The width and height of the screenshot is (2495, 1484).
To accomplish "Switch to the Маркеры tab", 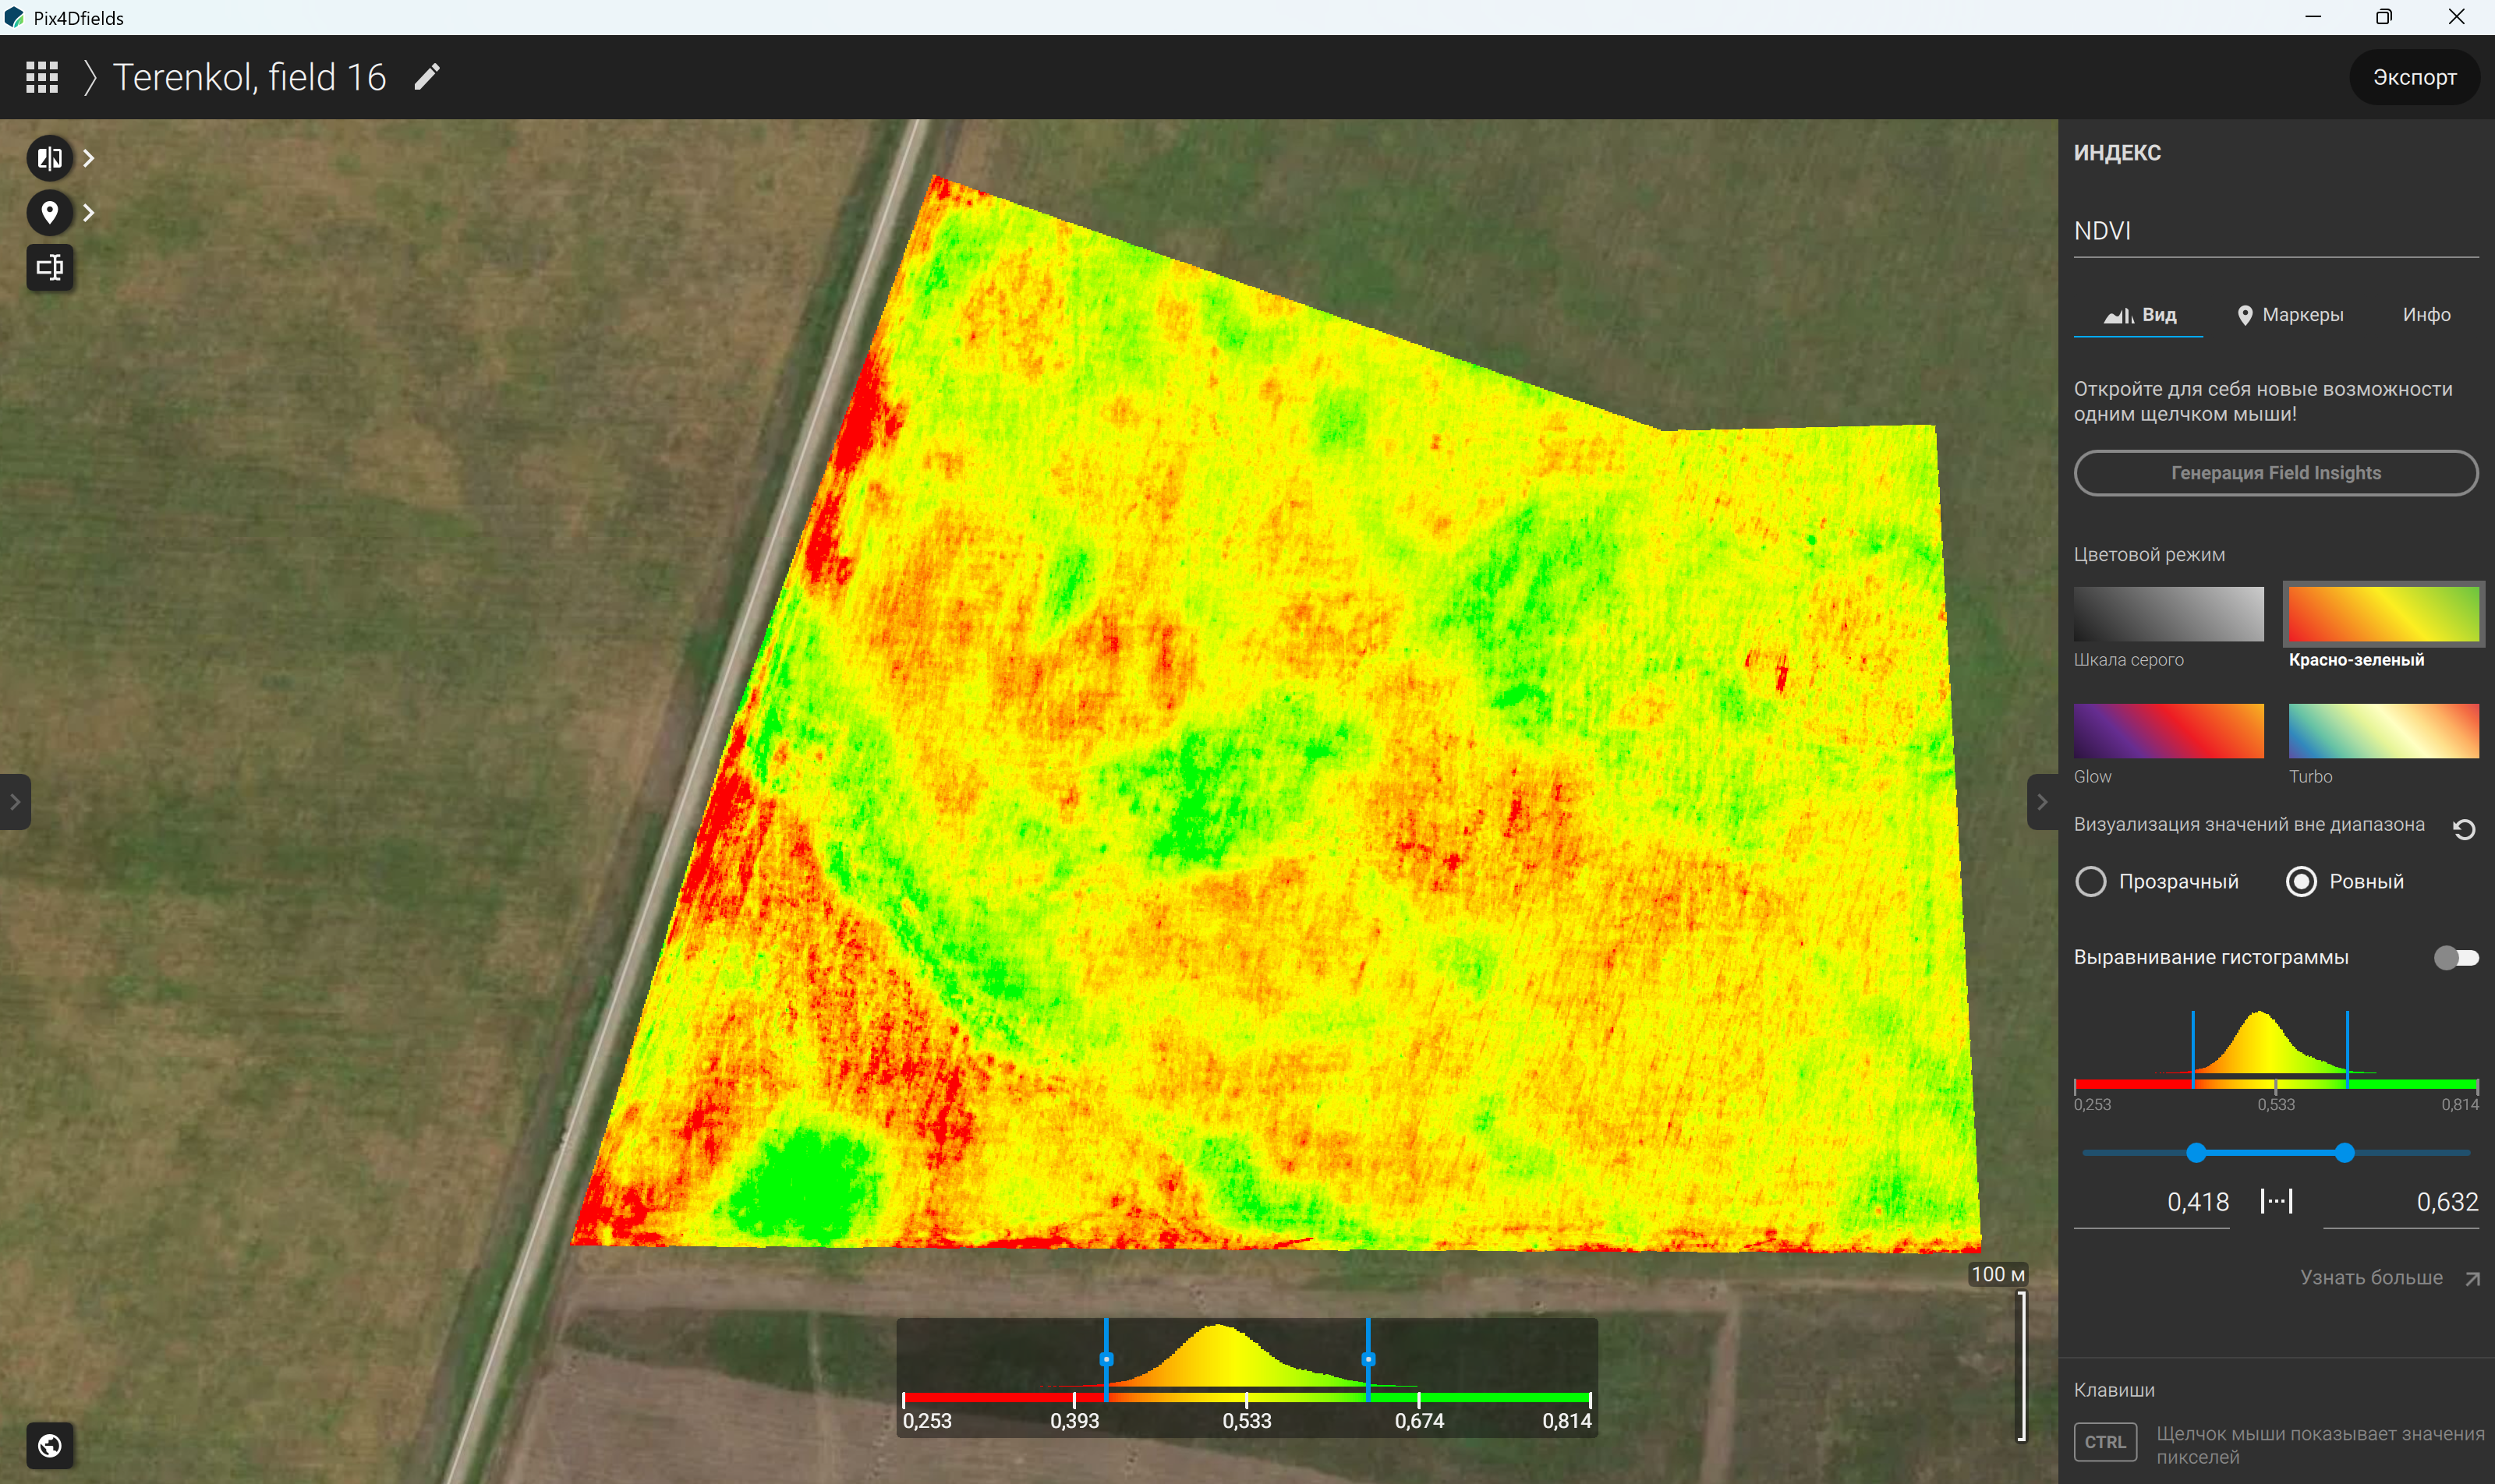I will [2290, 315].
